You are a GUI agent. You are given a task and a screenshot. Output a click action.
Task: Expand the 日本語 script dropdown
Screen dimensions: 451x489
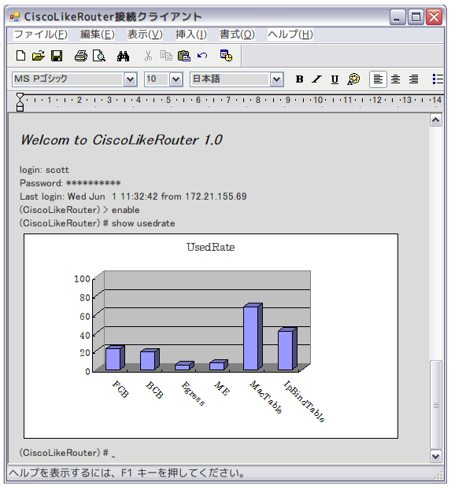(276, 79)
